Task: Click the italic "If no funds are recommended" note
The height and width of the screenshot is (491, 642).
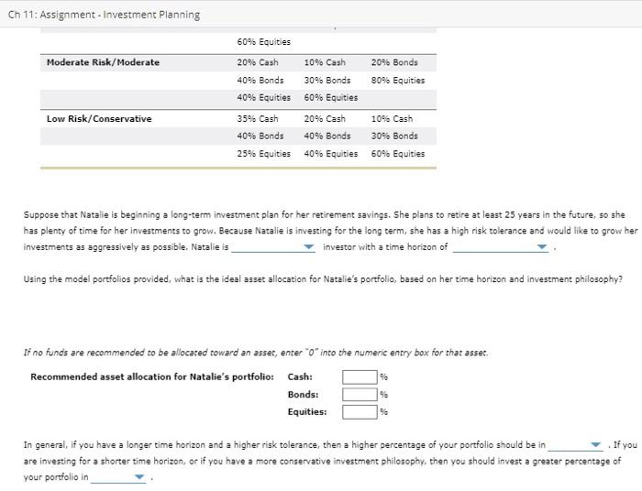Action: pyautogui.click(x=256, y=353)
